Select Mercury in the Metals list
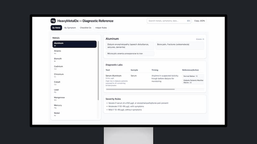 click(74, 106)
